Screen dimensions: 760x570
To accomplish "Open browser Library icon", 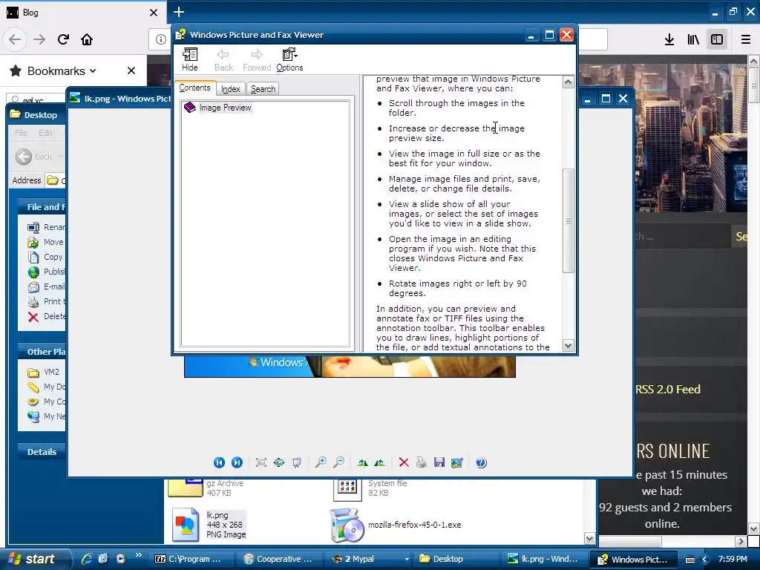I will coord(693,39).
